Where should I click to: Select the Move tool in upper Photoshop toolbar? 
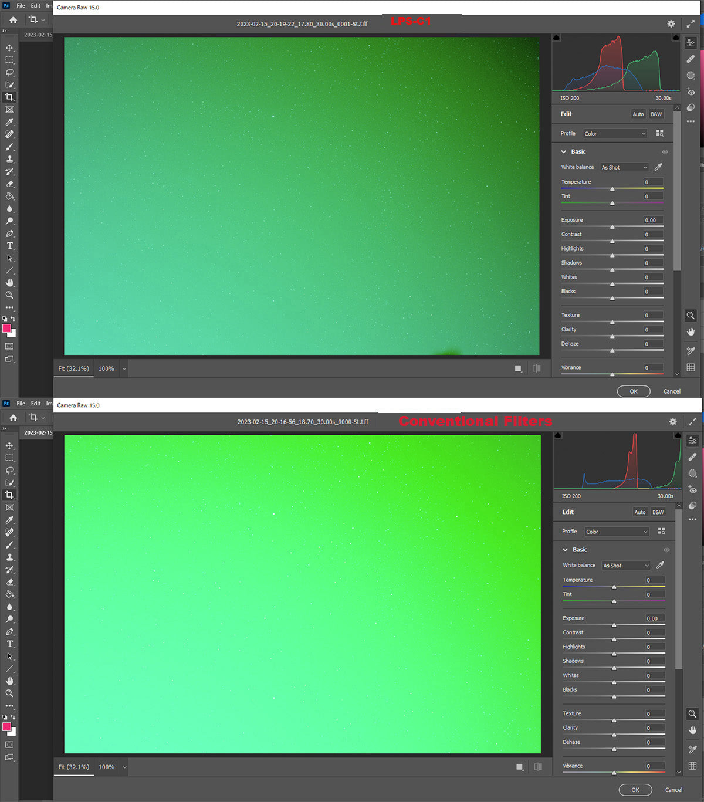9,48
